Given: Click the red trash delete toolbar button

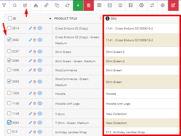Looking at the screenshot, I should [89, 5].
